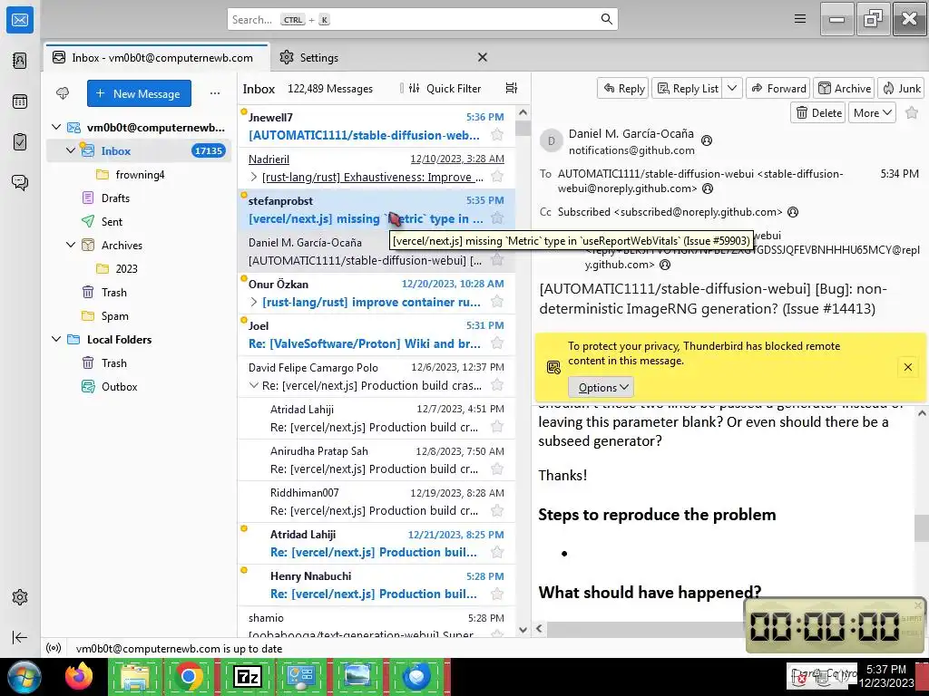Image resolution: width=929 pixels, height=696 pixels.
Task: Open the Calendar space
Action: coord(20,101)
